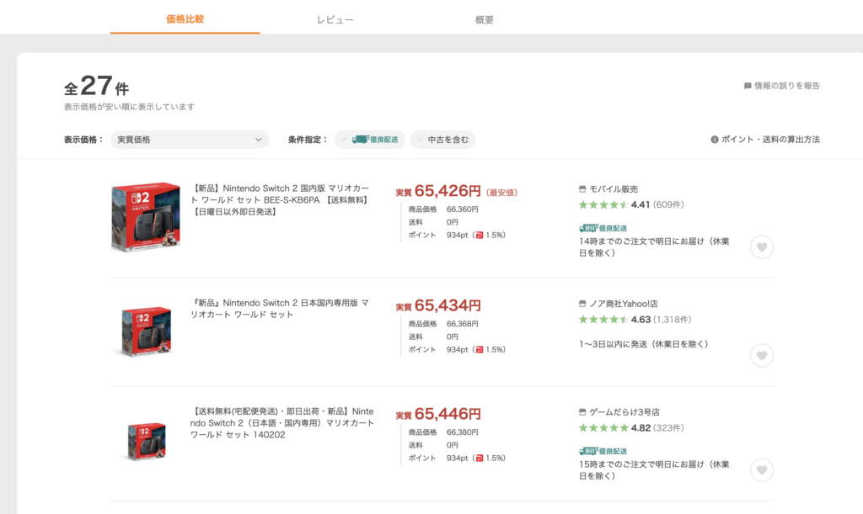Open the 概要 tab
The width and height of the screenshot is (863, 514).
(485, 20)
